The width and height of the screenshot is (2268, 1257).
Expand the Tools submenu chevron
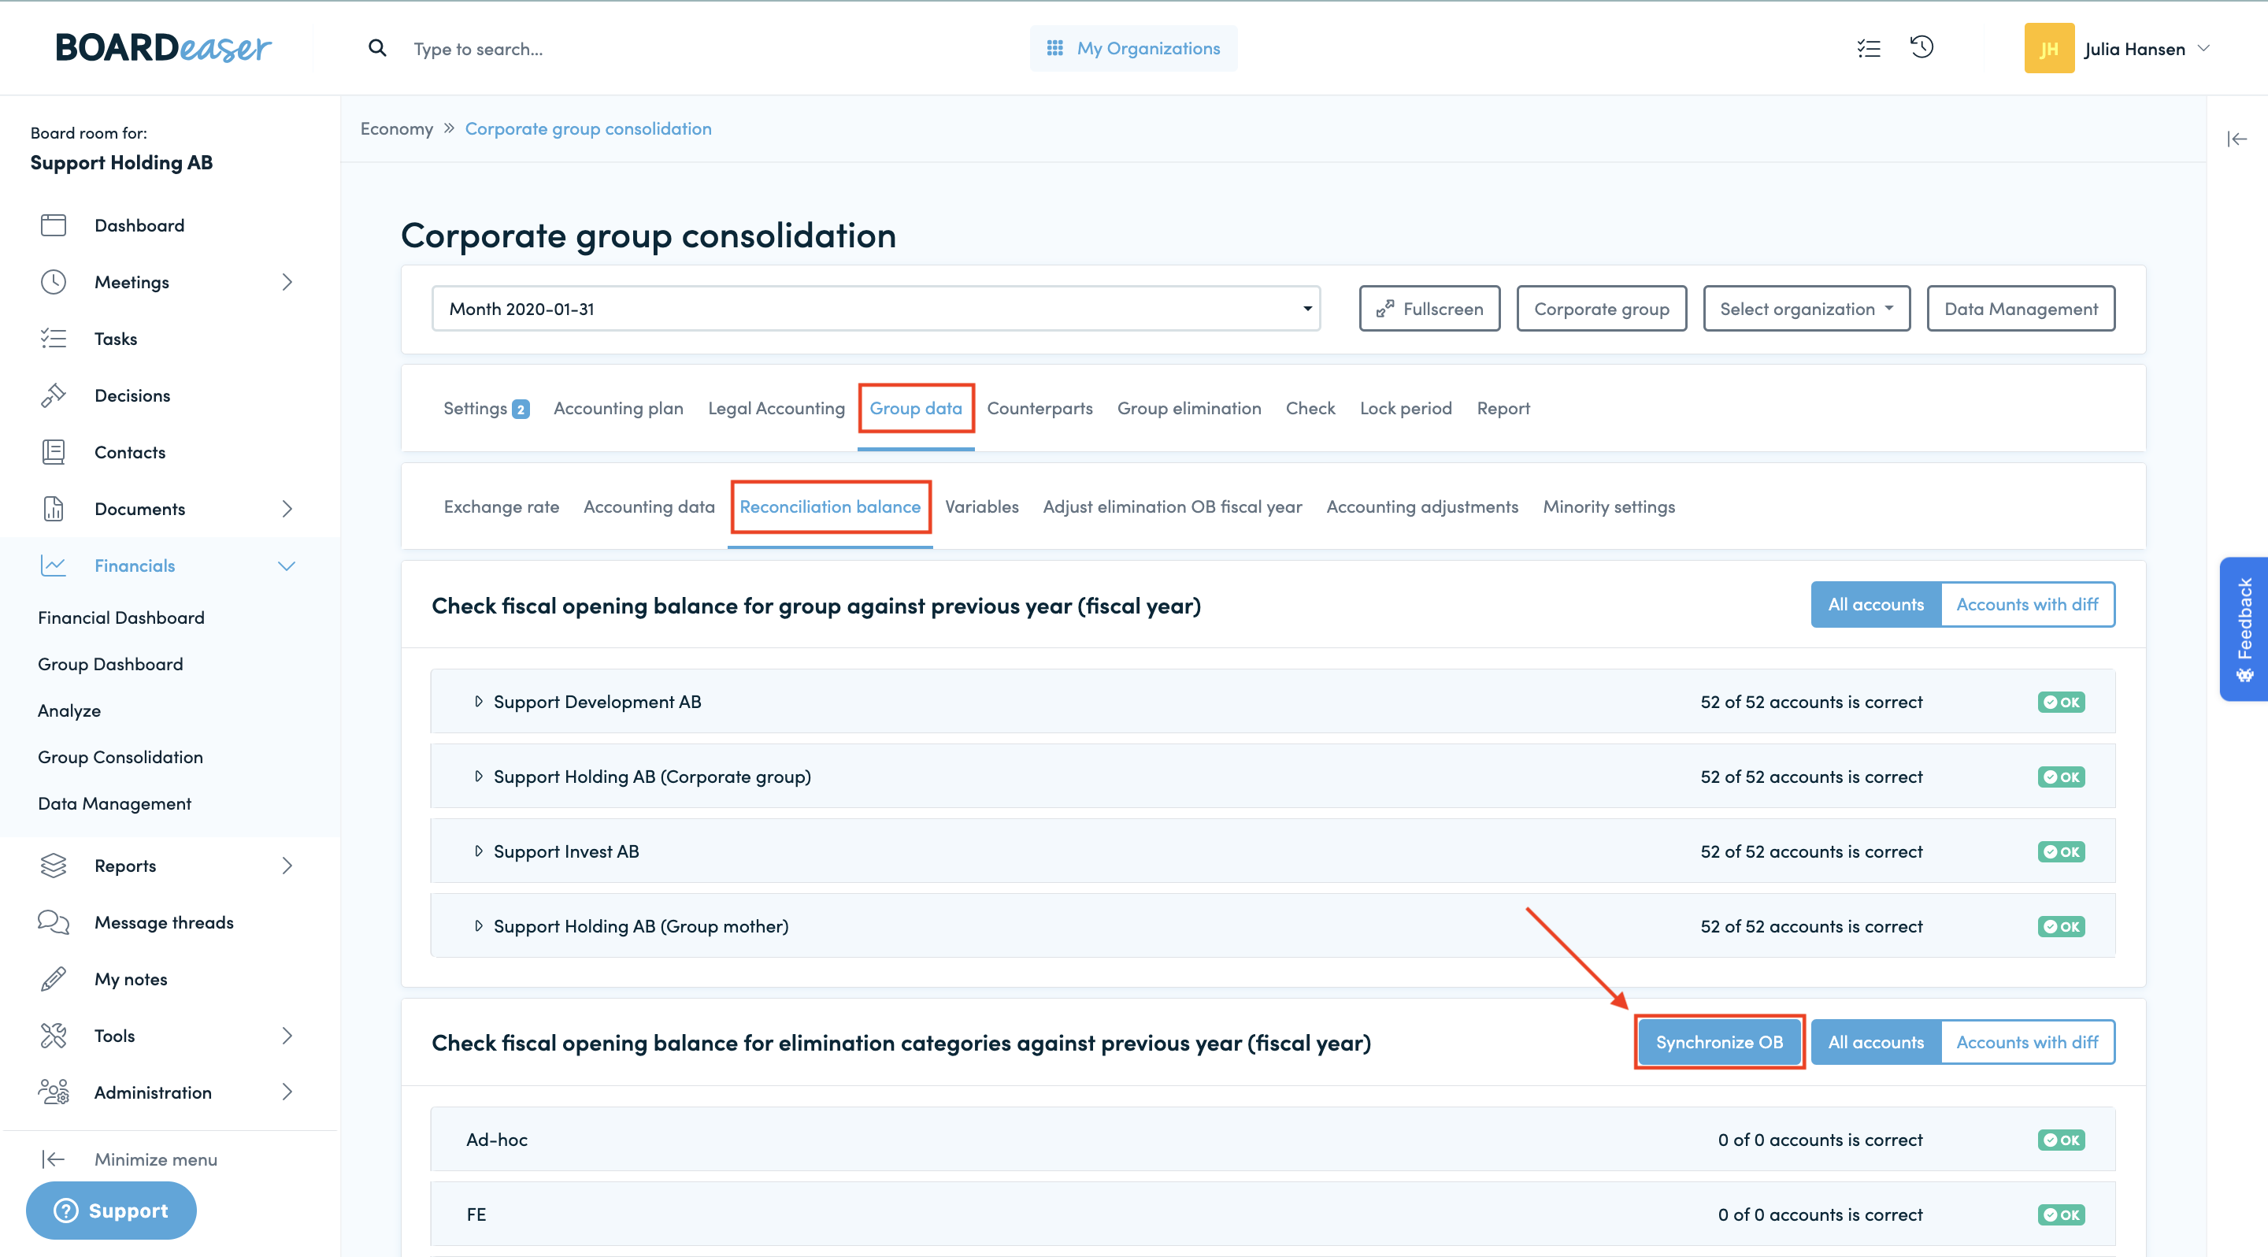(x=287, y=1035)
